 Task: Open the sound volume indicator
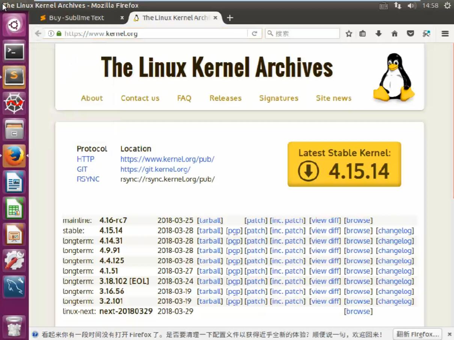click(412, 6)
